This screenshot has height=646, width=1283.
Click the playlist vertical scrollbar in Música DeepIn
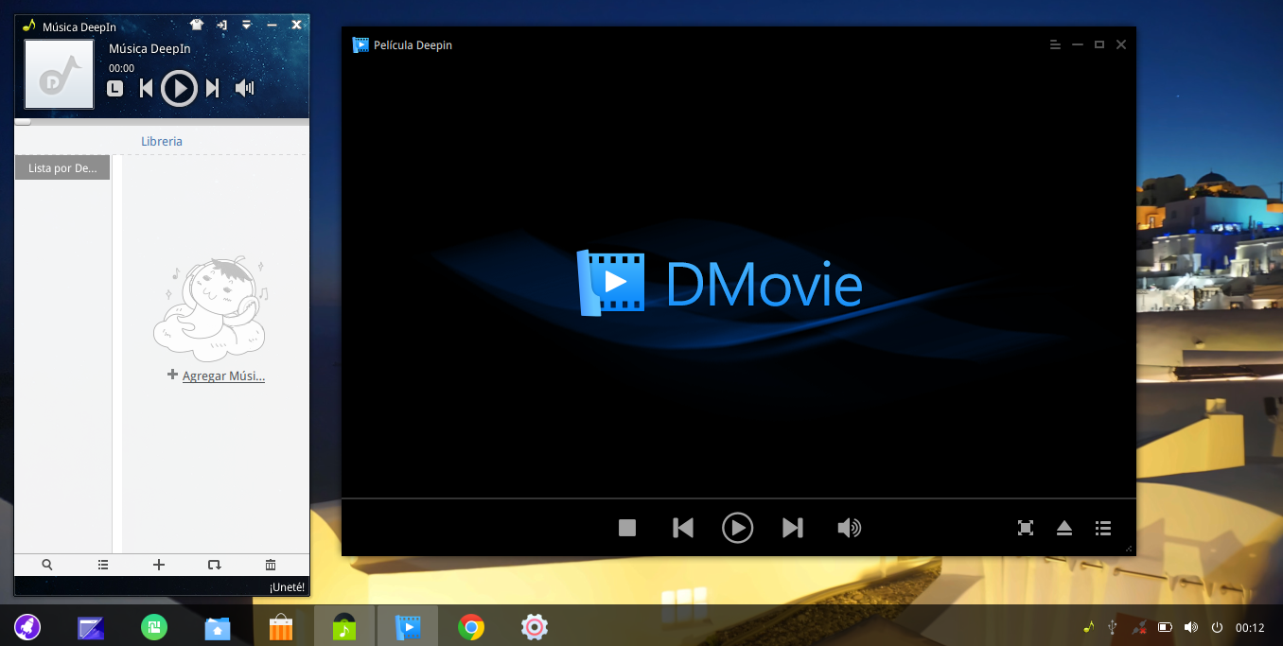pos(117,355)
